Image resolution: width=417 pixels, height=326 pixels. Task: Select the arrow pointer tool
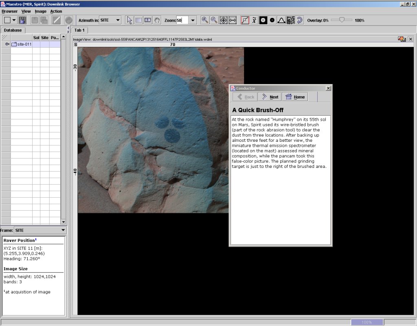(x=129, y=20)
